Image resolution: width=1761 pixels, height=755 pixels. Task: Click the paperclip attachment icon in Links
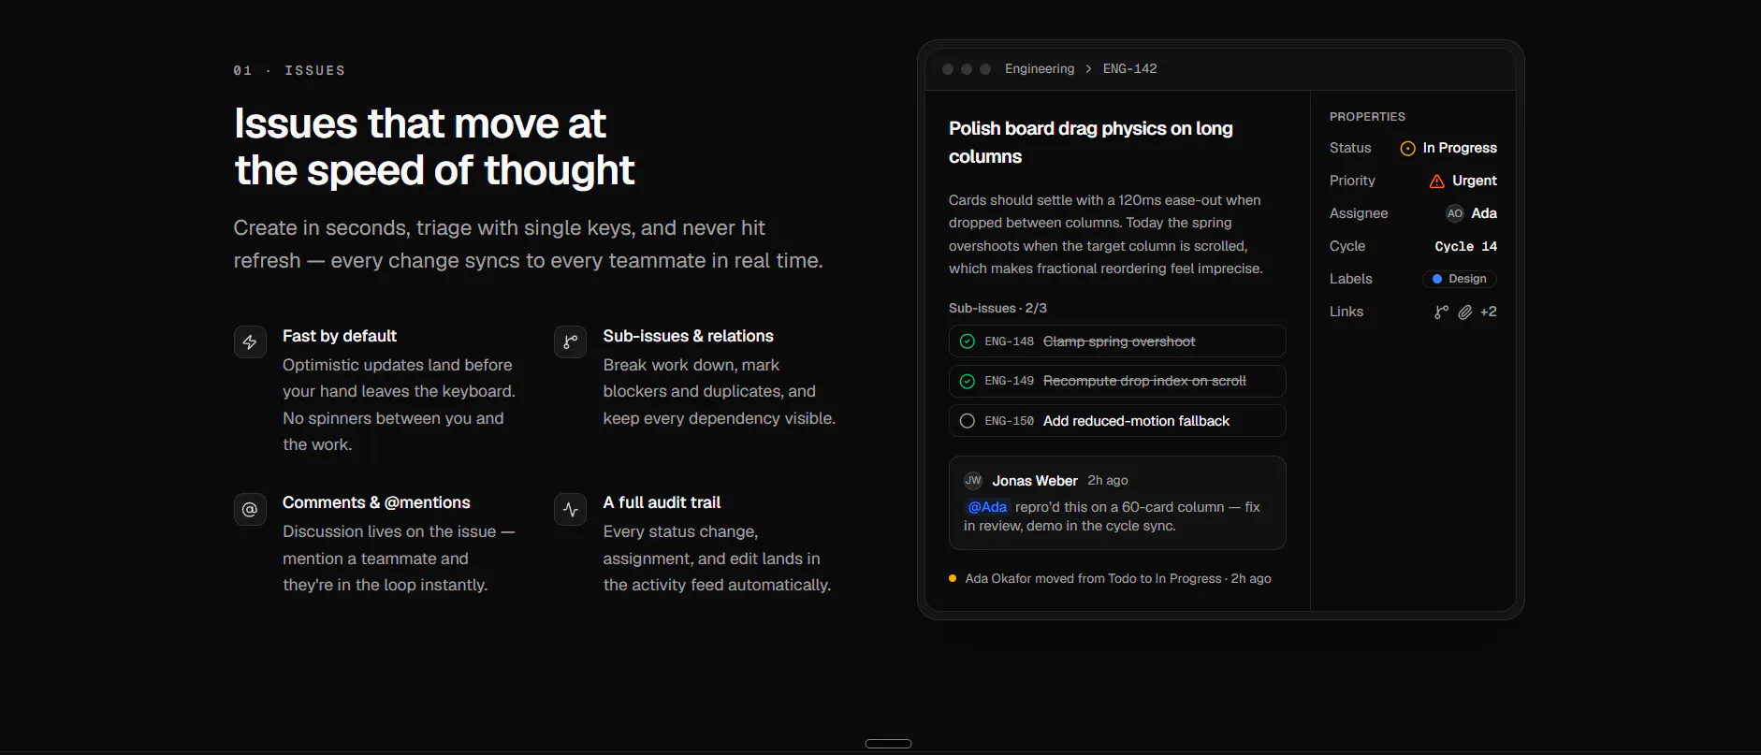coord(1465,312)
